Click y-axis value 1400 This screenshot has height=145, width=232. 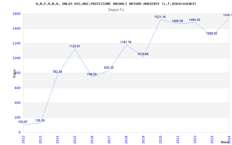(17, 28)
